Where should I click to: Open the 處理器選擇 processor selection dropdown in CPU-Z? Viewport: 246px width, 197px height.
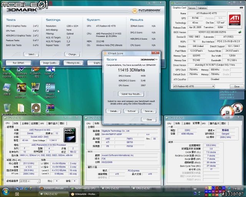click(x=30, y=181)
